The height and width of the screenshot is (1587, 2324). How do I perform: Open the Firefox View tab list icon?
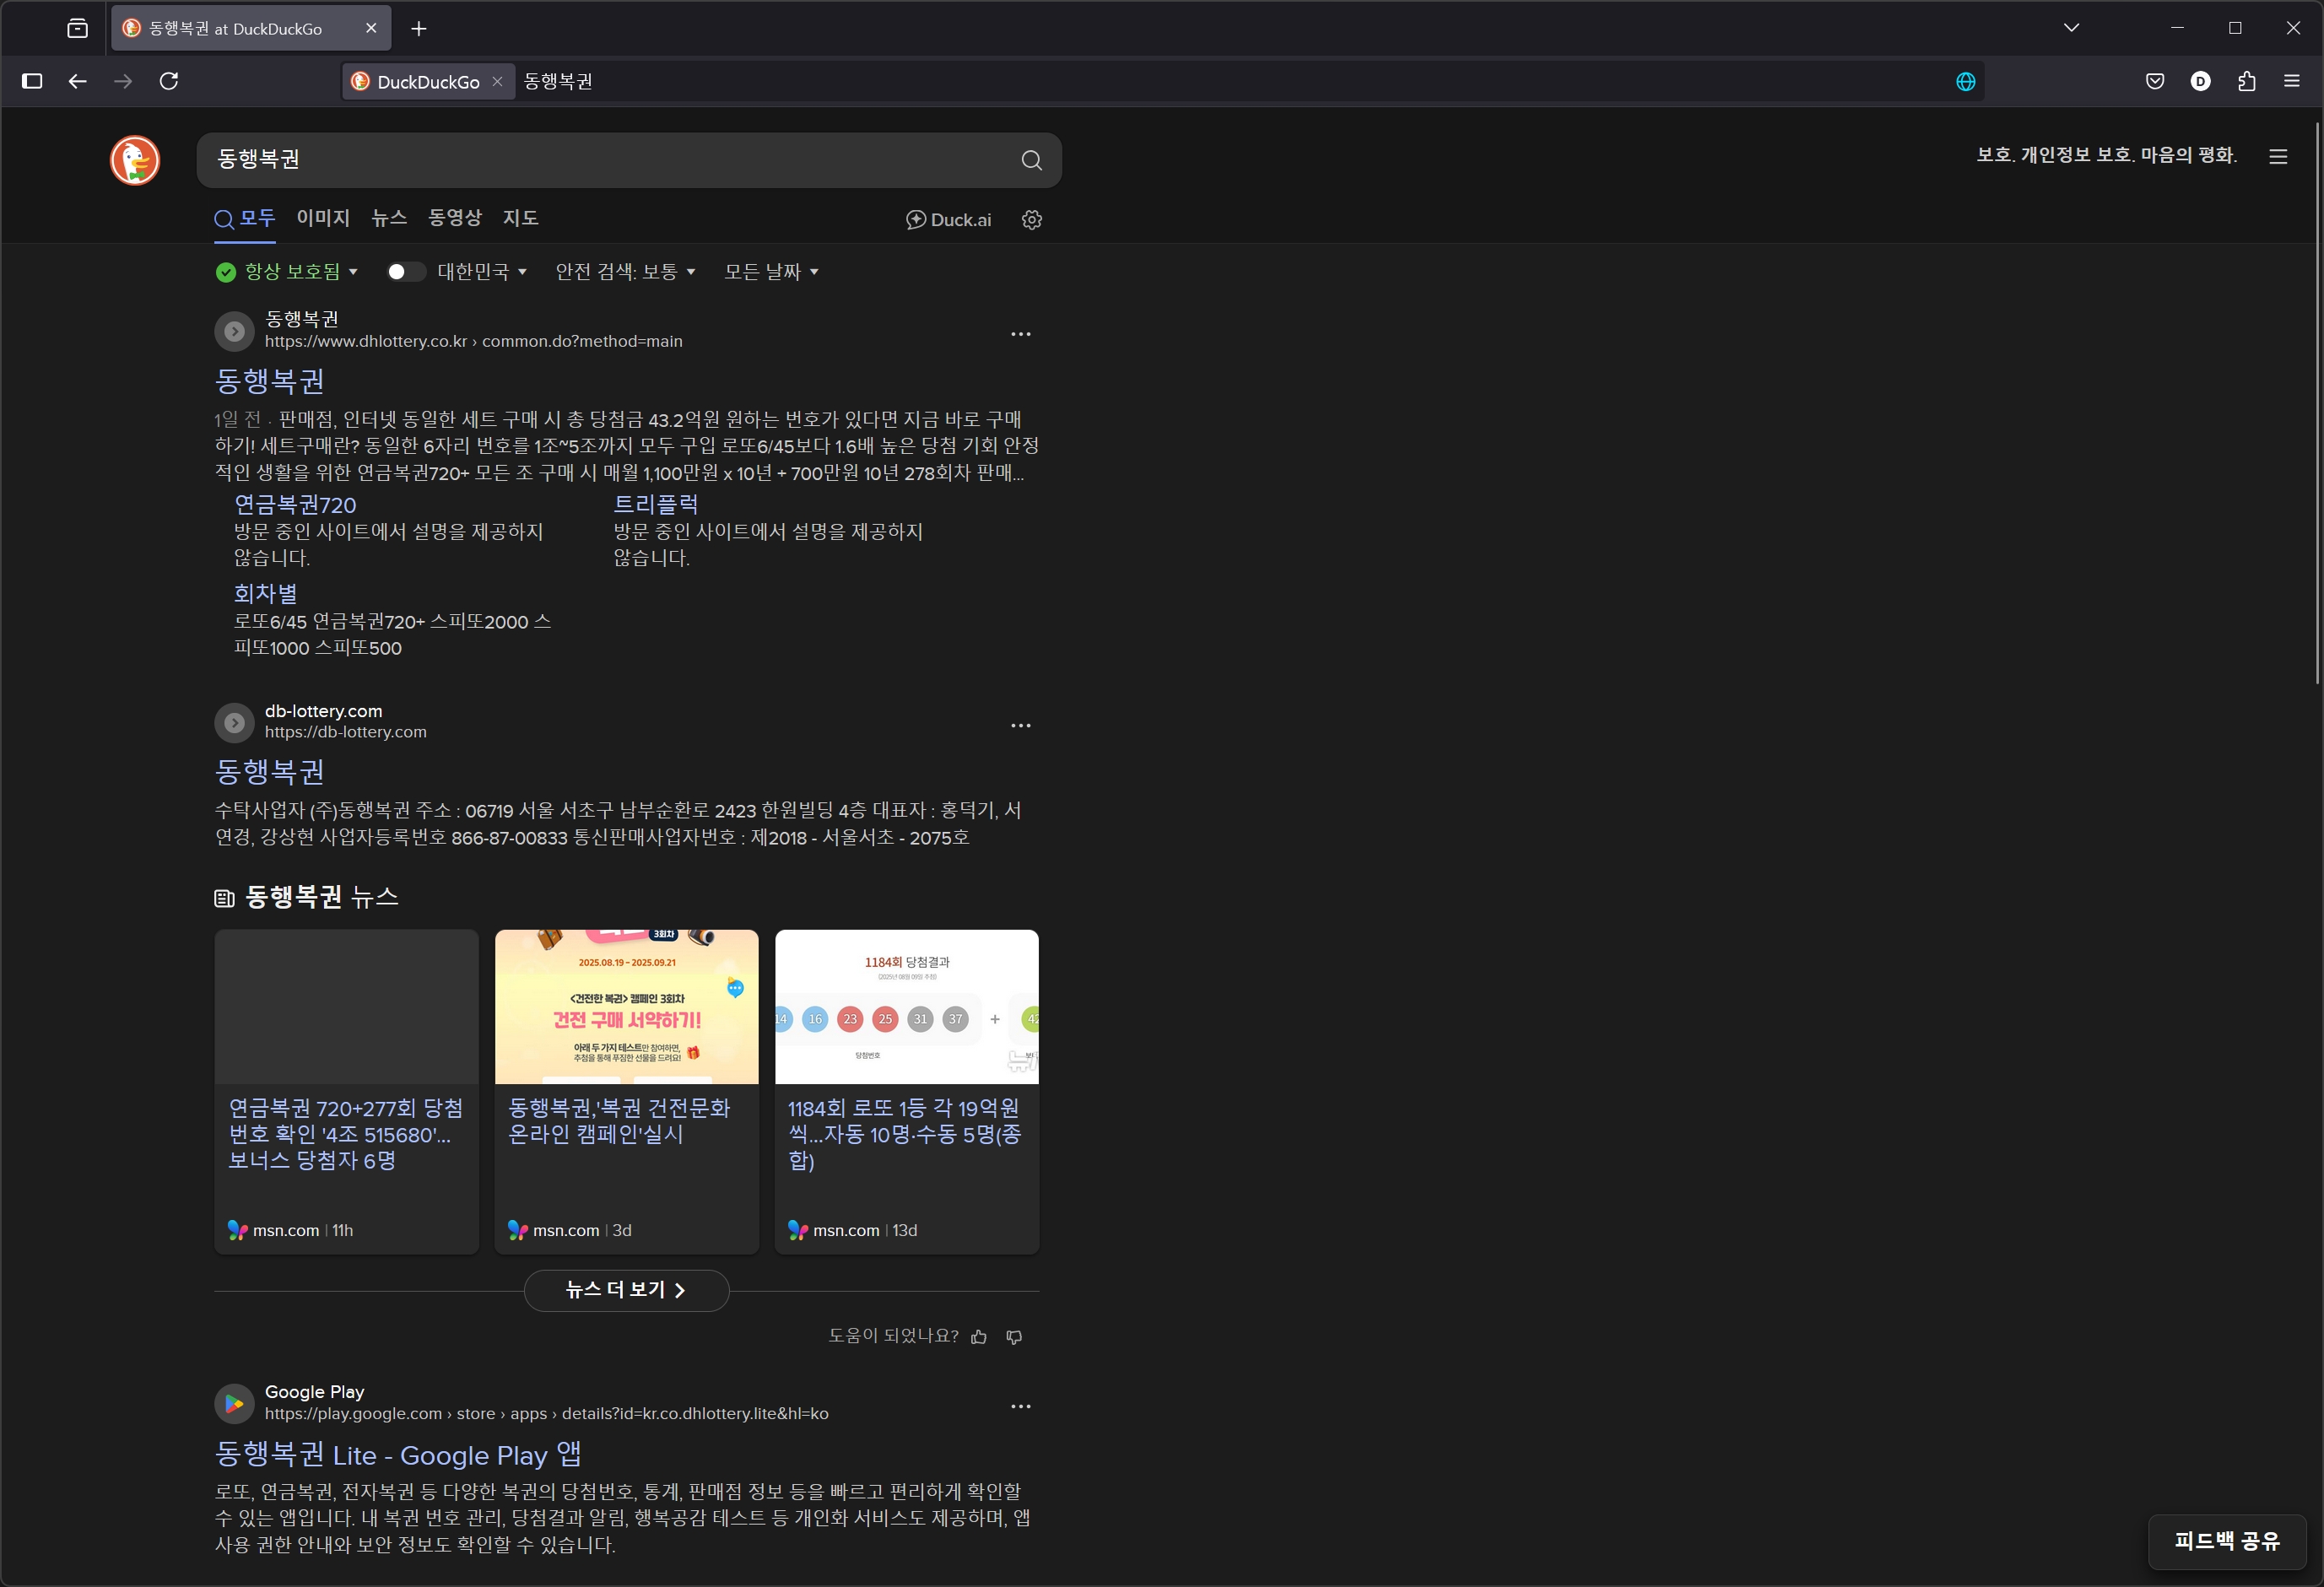pyautogui.click(x=77, y=28)
